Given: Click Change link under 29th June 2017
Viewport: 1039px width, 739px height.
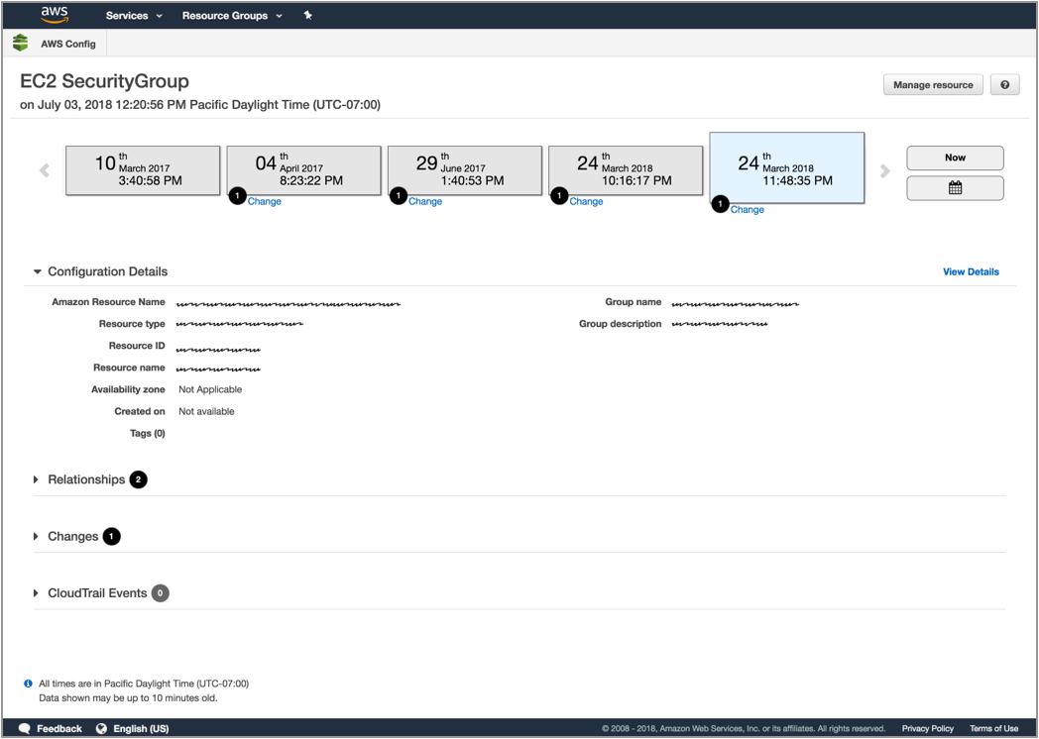Looking at the screenshot, I should pyautogui.click(x=425, y=201).
